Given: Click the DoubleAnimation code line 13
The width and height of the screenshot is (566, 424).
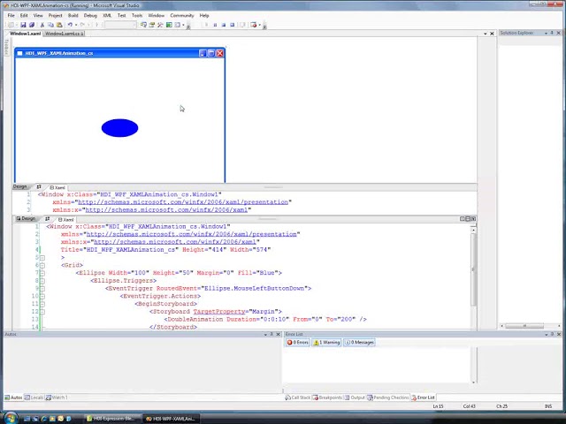Looking at the screenshot, I should (x=265, y=320).
